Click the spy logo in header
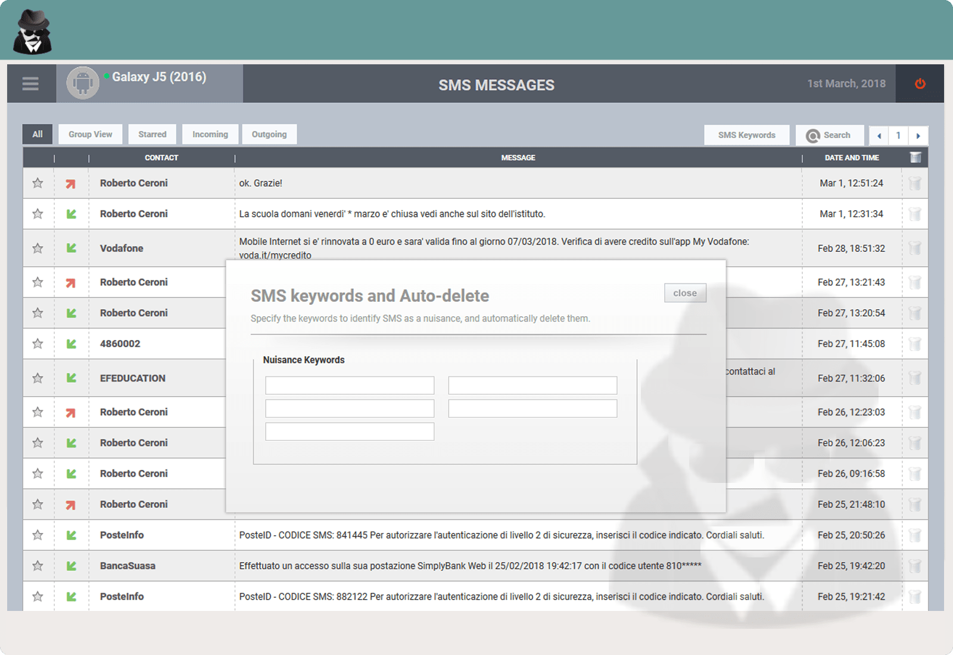This screenshot has width=953, height=655. [32, 32]
